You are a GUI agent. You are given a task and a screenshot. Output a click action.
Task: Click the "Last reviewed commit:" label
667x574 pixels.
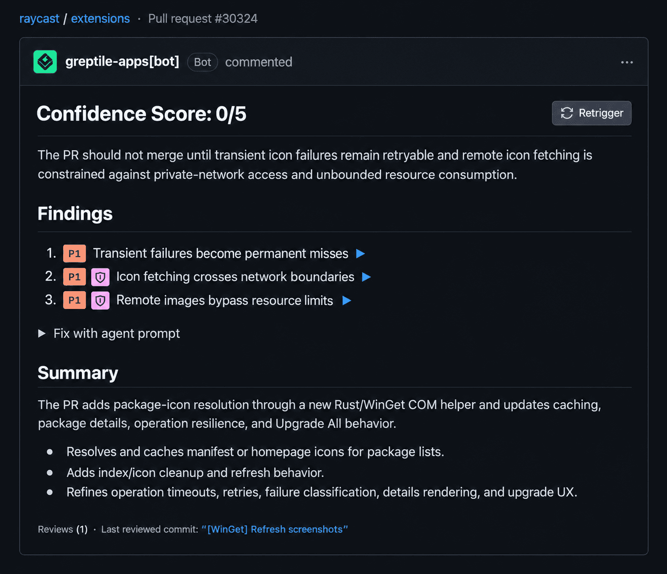point(149,529)
